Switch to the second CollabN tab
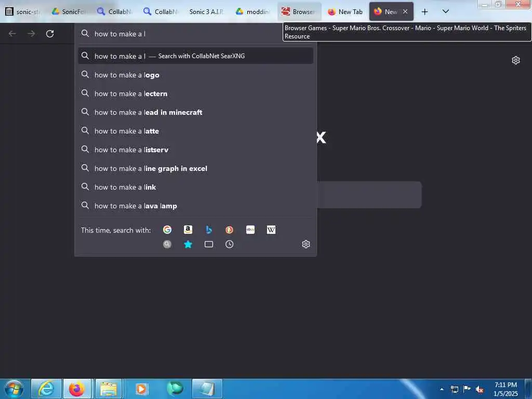This screenshot has width=532, height=399. point(161,11)
